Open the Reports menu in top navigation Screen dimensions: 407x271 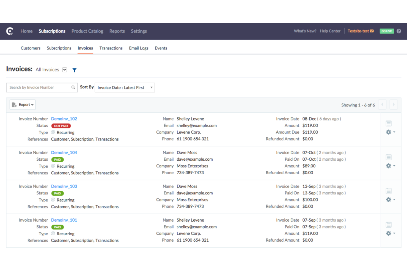point(117,31)
